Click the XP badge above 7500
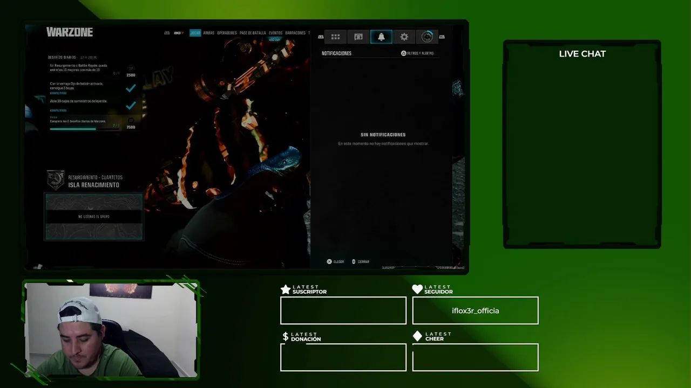The height and width of the screenshot is (388, 691). coord(131,121)
